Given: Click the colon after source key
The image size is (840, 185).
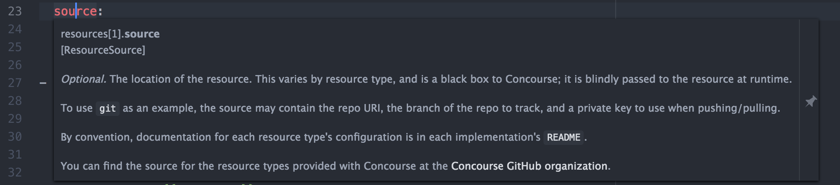Looking at the screenshot, I should (x=100, y=12).
